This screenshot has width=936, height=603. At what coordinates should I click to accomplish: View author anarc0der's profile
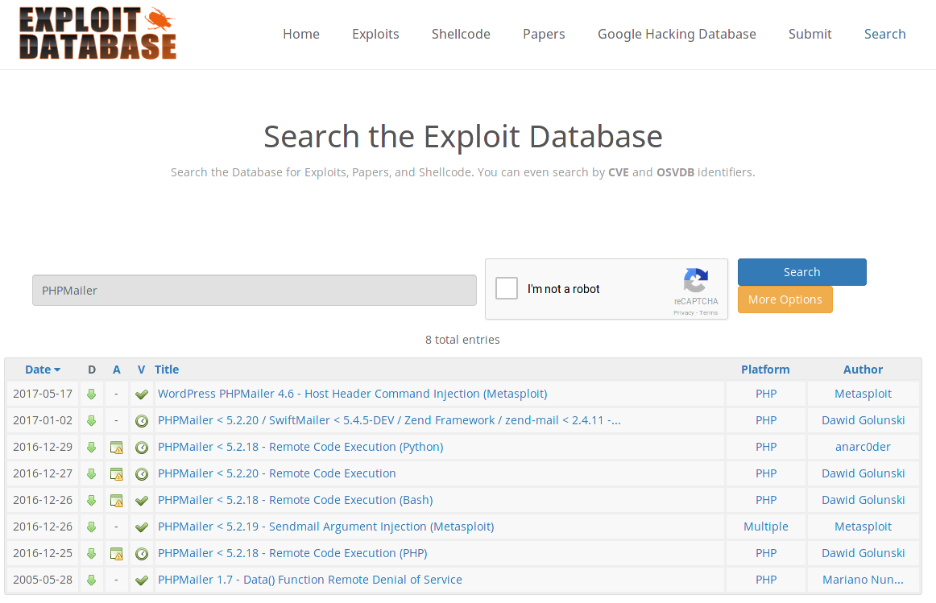(x=863, y=447)
